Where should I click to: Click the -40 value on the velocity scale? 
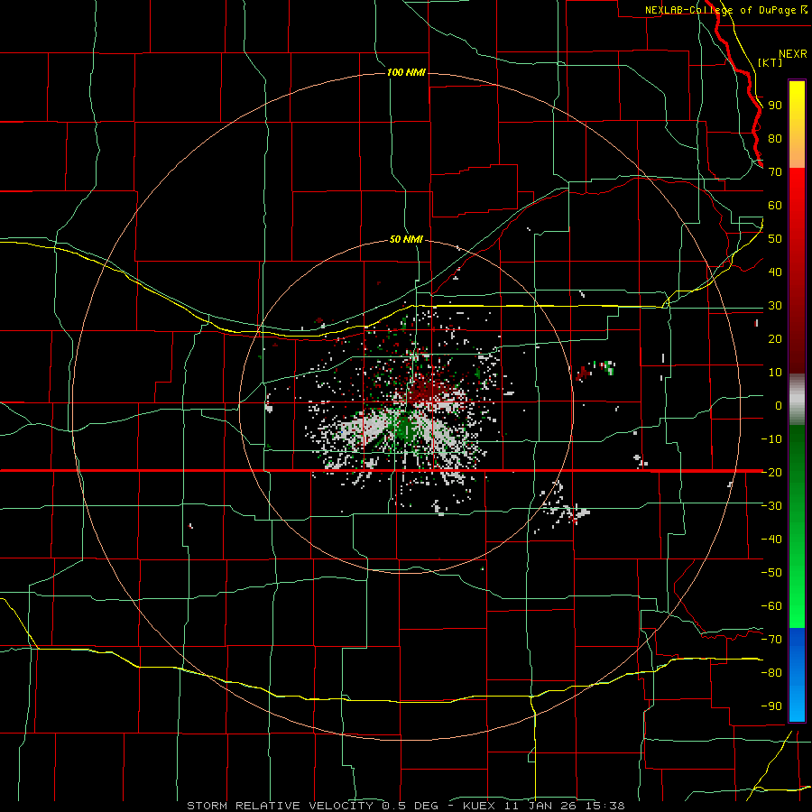(771, 540)
